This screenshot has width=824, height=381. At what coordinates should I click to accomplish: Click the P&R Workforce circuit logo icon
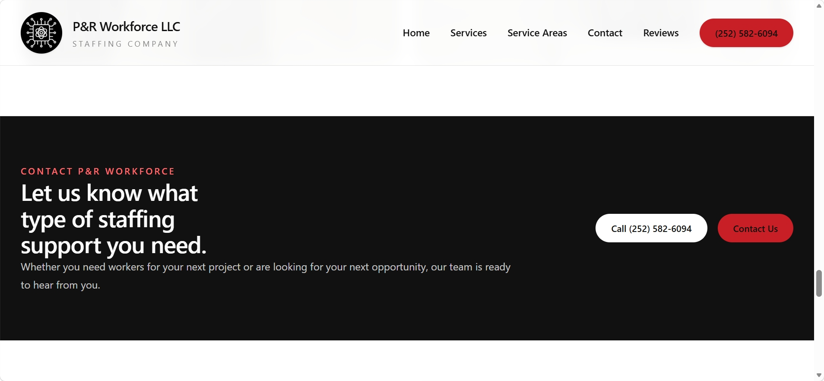click(x=41, y=33)
